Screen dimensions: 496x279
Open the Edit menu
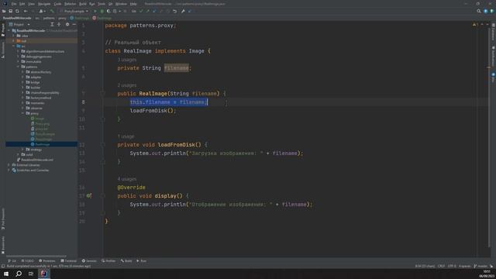pyautogui.click(x=22, y=4)
